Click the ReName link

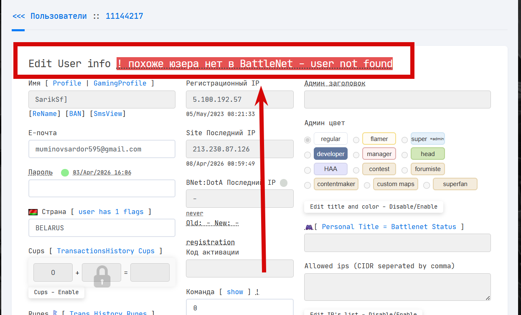click(45, 113)
